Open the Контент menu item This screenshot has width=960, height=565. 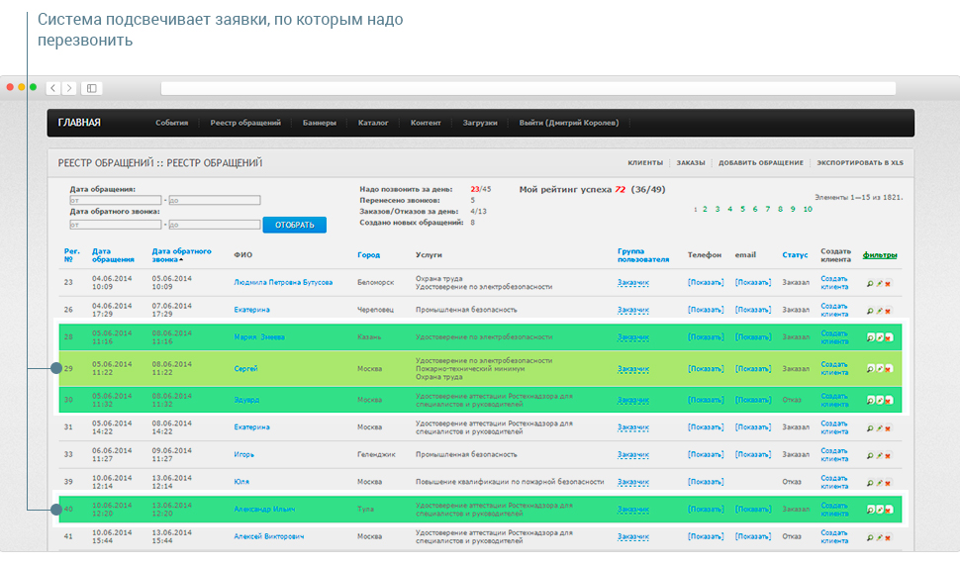pyautogui.click(x=426, y=123)
